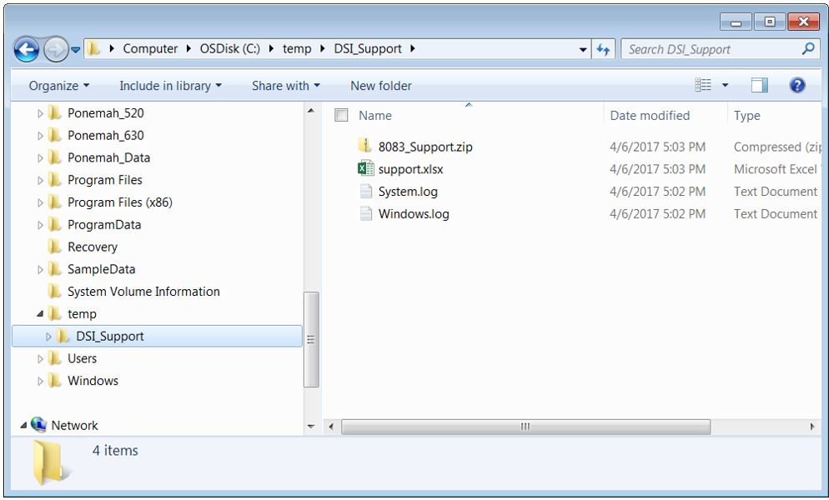Click the New folder button
Image resolution: width=829 pixels, height=500 pixels.
point(380,86)
